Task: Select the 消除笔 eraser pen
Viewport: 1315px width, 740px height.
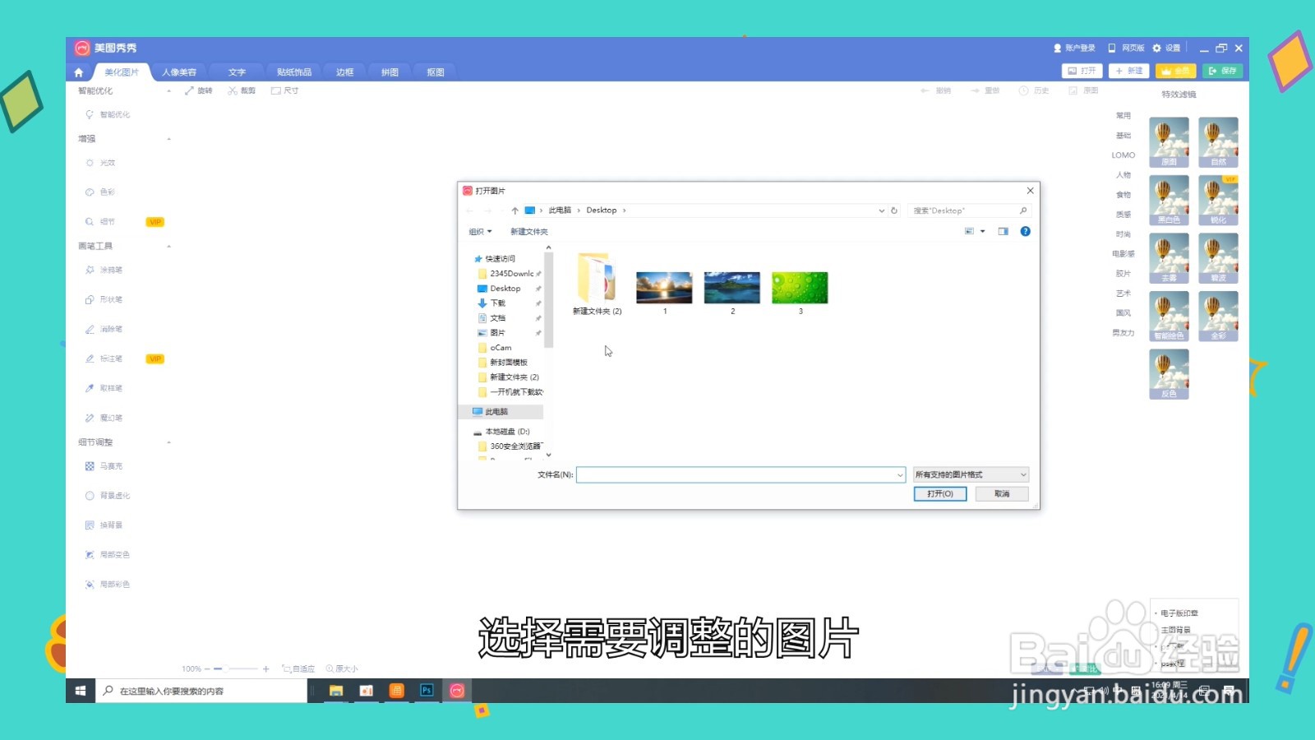Action: (104, 329)
